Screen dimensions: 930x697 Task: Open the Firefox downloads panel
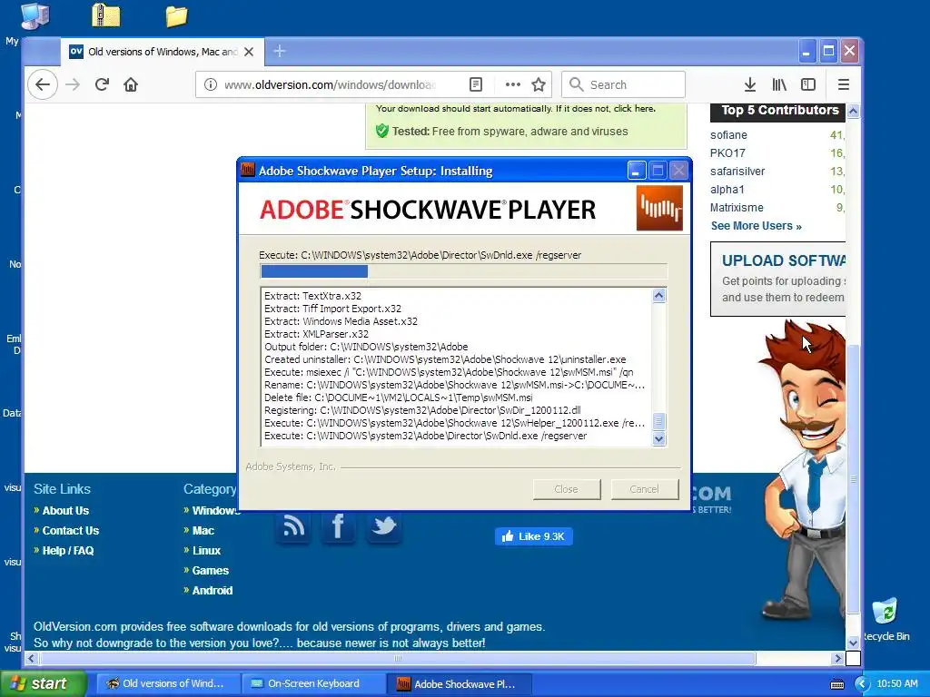point(749,84)
